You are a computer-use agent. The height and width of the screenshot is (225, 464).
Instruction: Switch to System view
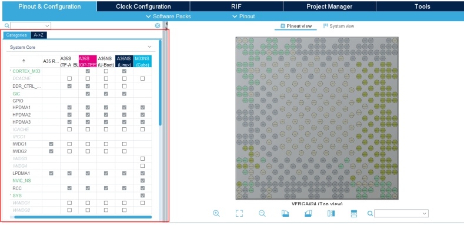pyautogui.click(x=339, y=26)
